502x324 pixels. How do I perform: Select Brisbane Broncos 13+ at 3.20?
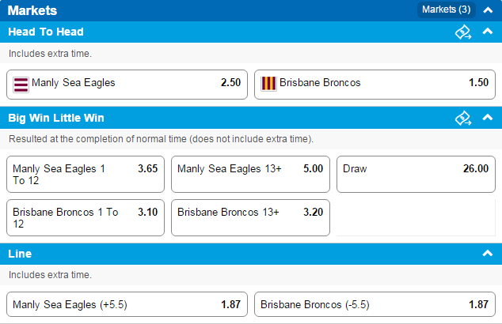coord(250,217)
